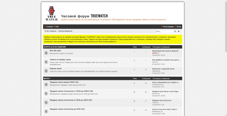Open last post Garmin Forerunner 910XT
Viewport: 227px width, 116px height.
(165, 109)
